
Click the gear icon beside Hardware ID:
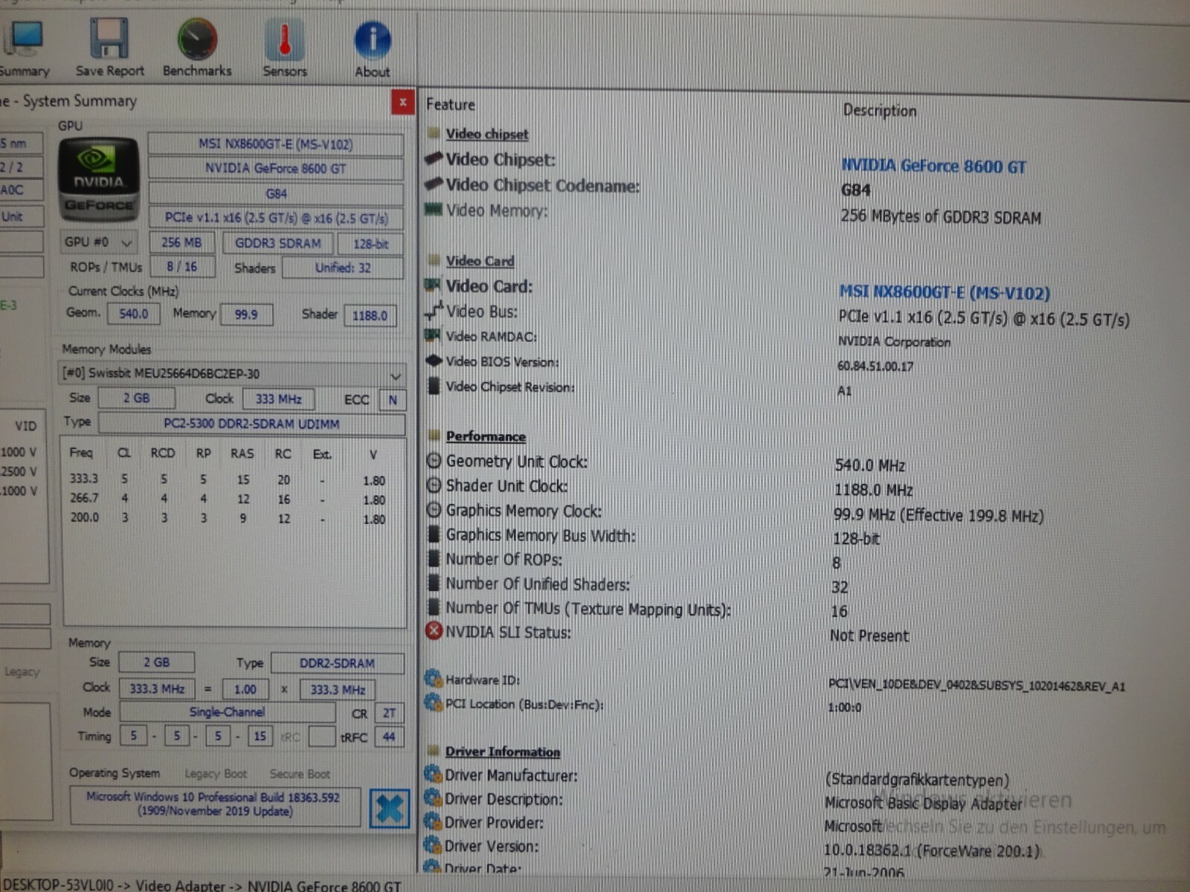pyautogui.click(x=434, y=678)
